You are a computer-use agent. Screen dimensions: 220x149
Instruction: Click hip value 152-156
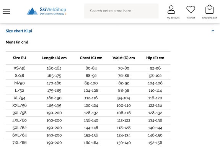(155, 143)
